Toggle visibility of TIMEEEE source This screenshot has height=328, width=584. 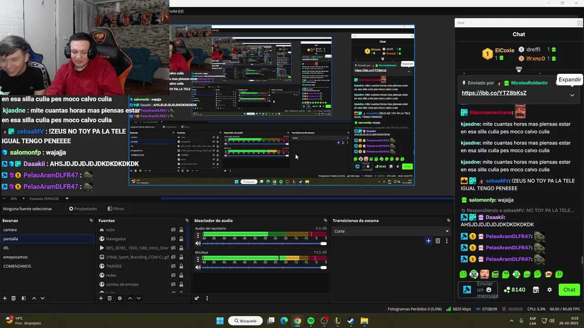coord(173,266)
